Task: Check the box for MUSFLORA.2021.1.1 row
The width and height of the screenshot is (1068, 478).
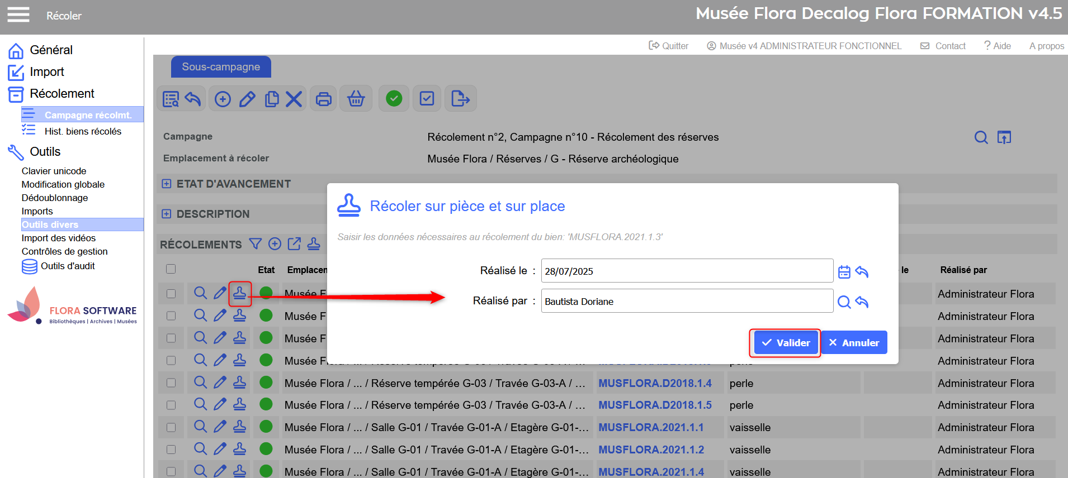Action: tap(171, 428)
